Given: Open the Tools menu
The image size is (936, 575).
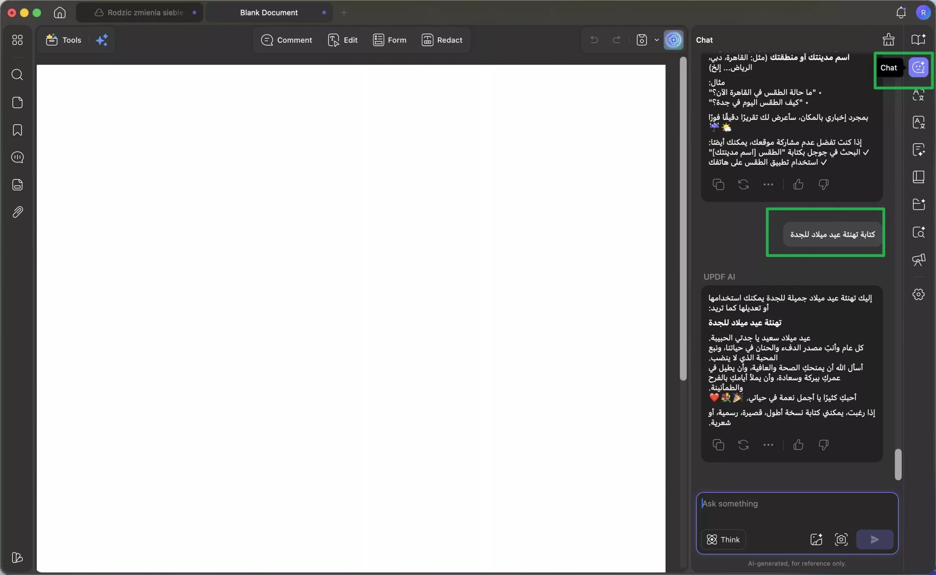Looking at the screenshot, I should [x=64, y=40].
